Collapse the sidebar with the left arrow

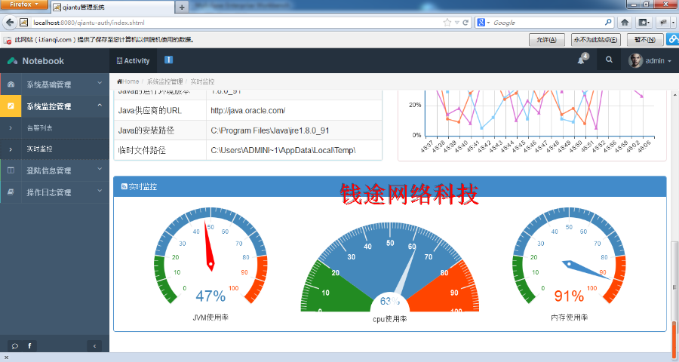point(94,346)
